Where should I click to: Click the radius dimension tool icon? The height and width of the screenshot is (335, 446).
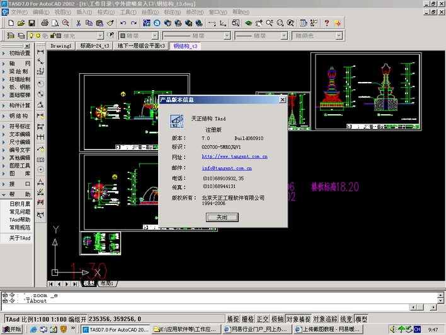tap(40, 83)
